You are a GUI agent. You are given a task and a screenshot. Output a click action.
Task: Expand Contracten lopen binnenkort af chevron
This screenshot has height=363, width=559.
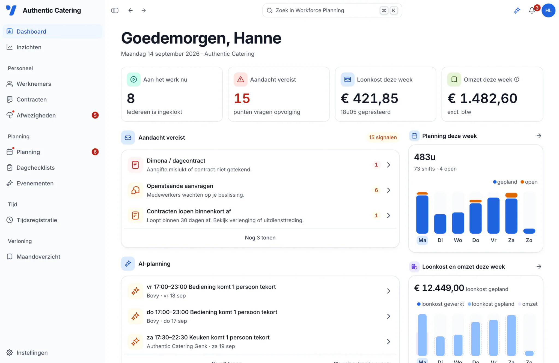pos(389,215)
